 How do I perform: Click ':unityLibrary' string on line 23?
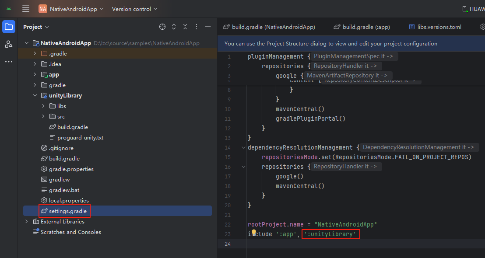point(330,234)
